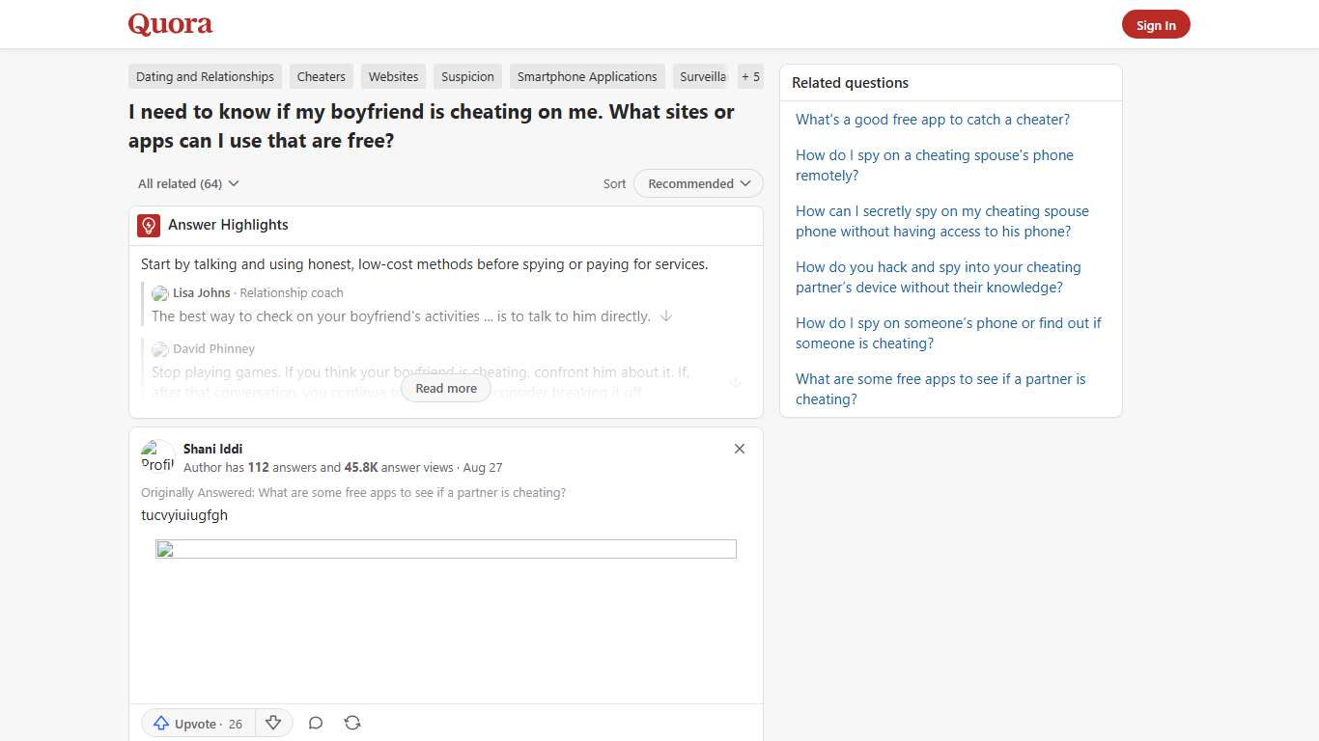The width and height of the screenshot is (1319, 741).
Task: Expand David Phinney's highlighted answer snippet
Action: tap(737, 382)
